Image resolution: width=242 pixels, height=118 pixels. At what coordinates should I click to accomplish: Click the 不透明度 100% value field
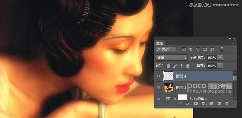212,58
